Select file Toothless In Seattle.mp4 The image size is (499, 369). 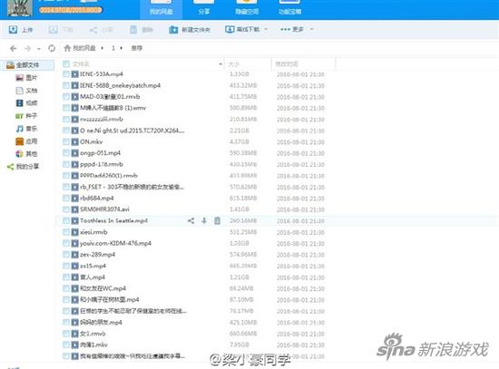[113, 220]
